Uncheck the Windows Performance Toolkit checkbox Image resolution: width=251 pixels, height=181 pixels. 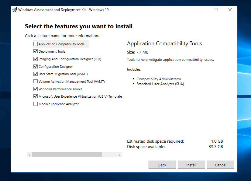coord(36,89)
